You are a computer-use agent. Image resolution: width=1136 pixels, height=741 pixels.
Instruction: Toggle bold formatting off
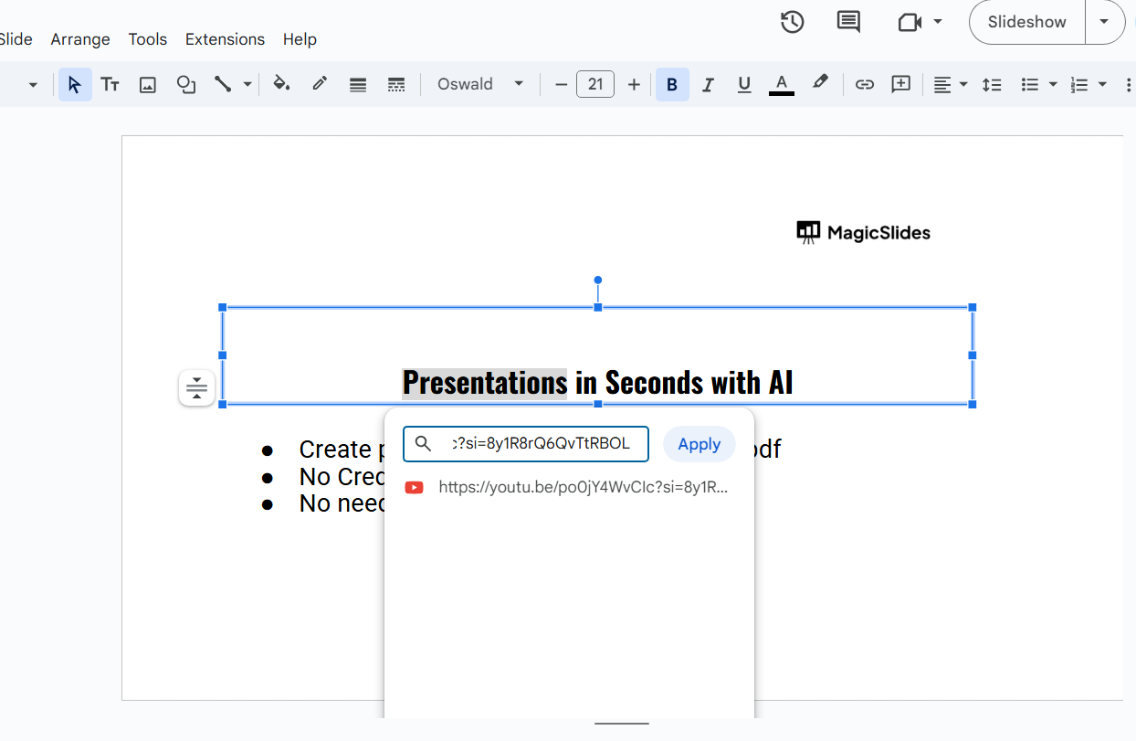coord(672,84)
